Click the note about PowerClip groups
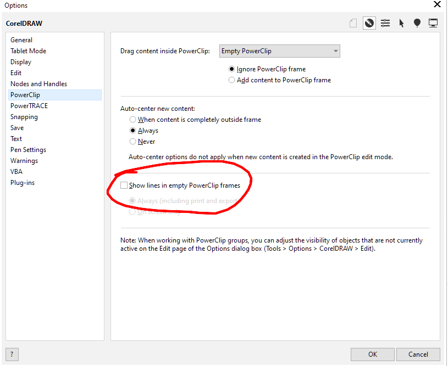The height and width of the screenshot is (366, 448). [272, 245]
